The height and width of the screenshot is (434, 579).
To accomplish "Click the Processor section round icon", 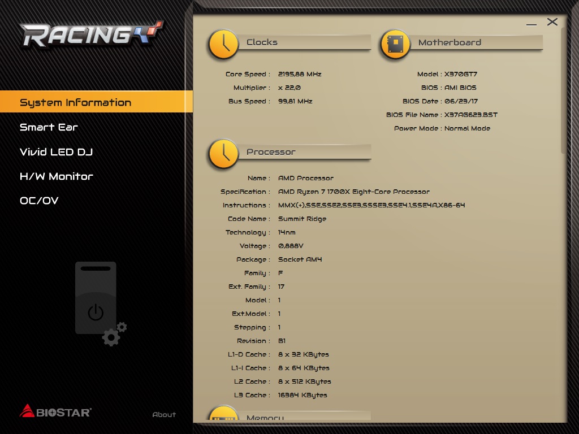I will [x=223, y=154].
